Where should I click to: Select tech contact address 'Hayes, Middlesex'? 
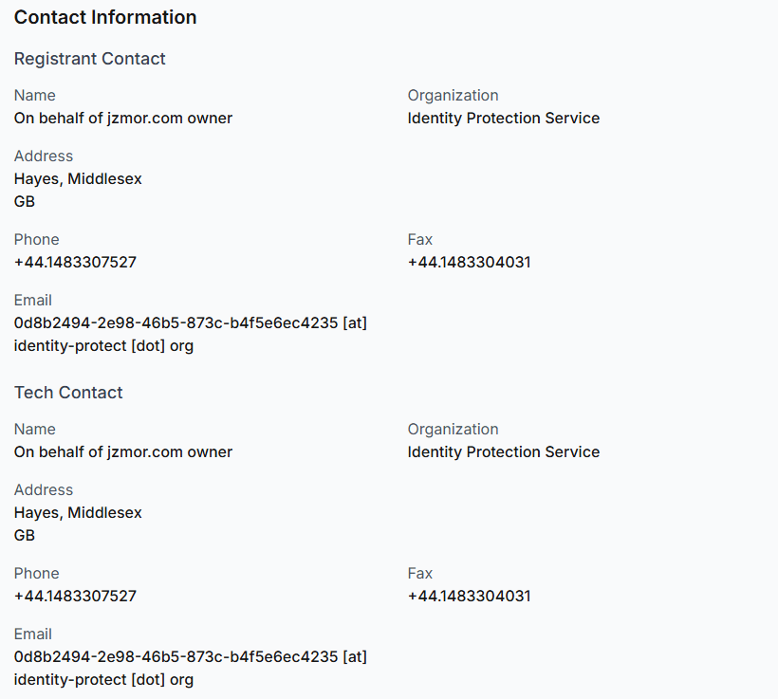coord(78,512)
